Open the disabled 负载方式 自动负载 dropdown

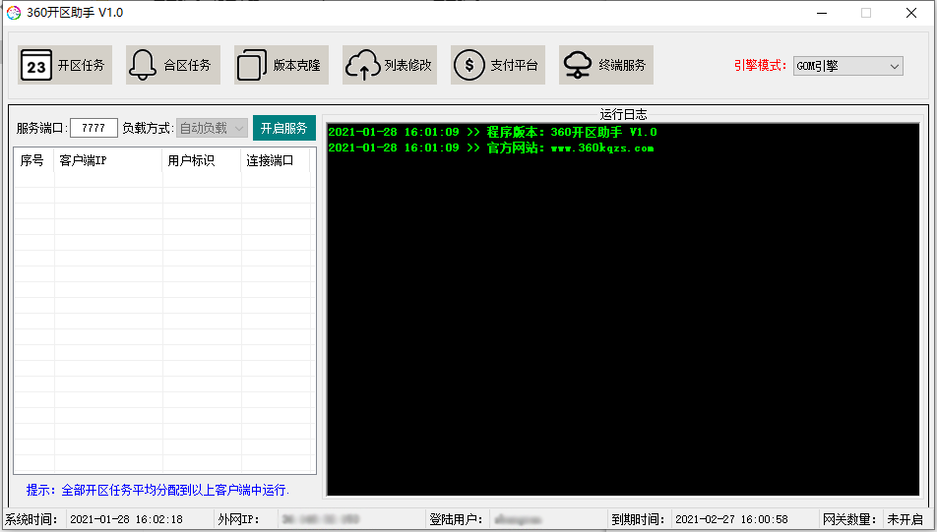212,128
